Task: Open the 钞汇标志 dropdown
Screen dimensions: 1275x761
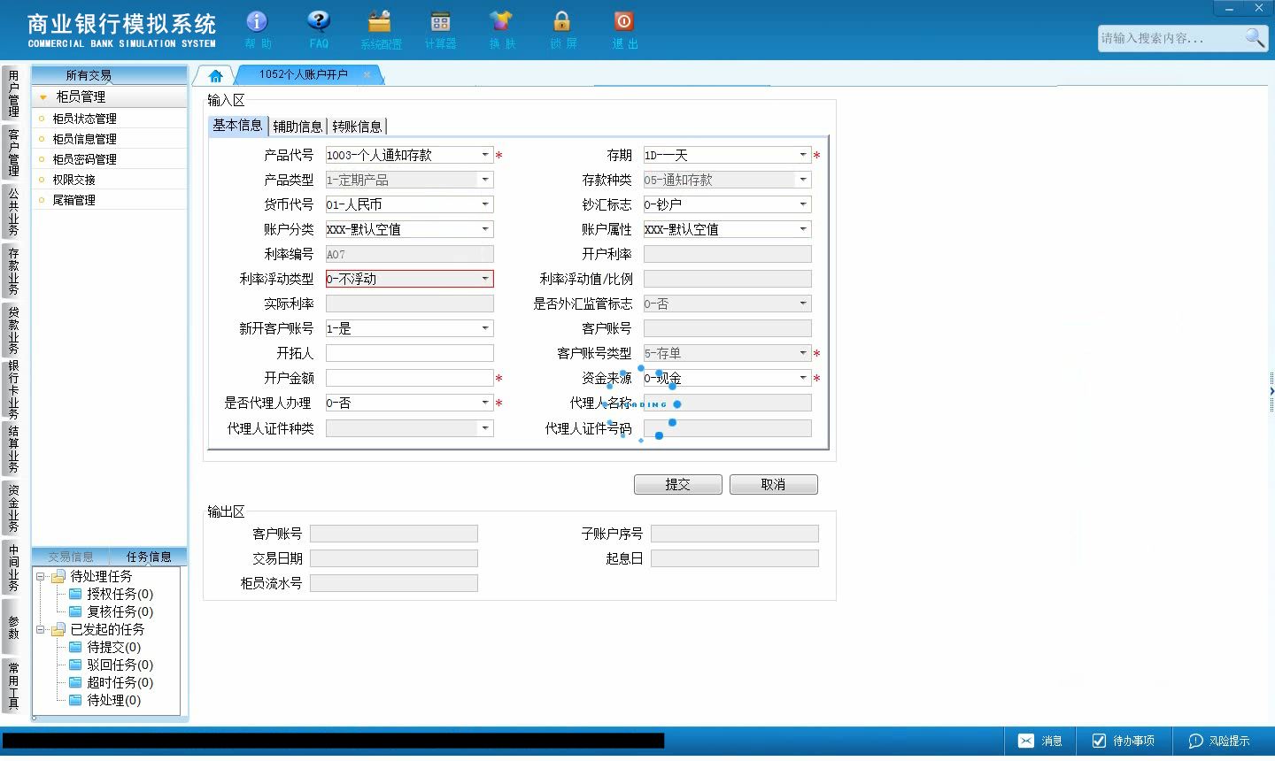Action: 803,204
